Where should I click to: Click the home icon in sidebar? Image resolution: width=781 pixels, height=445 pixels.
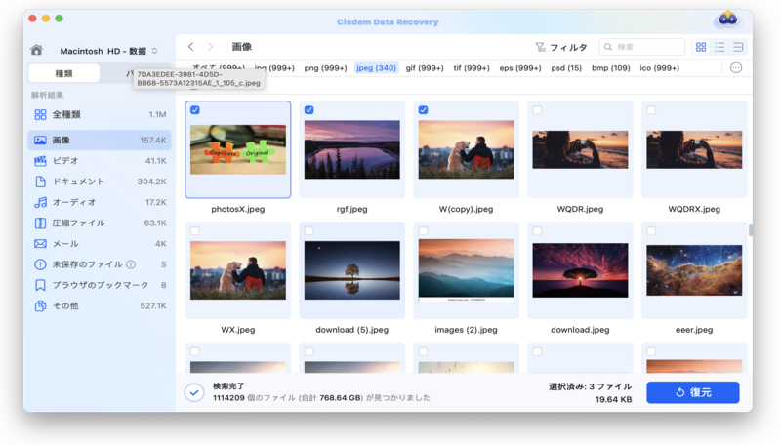pos(37,50)
